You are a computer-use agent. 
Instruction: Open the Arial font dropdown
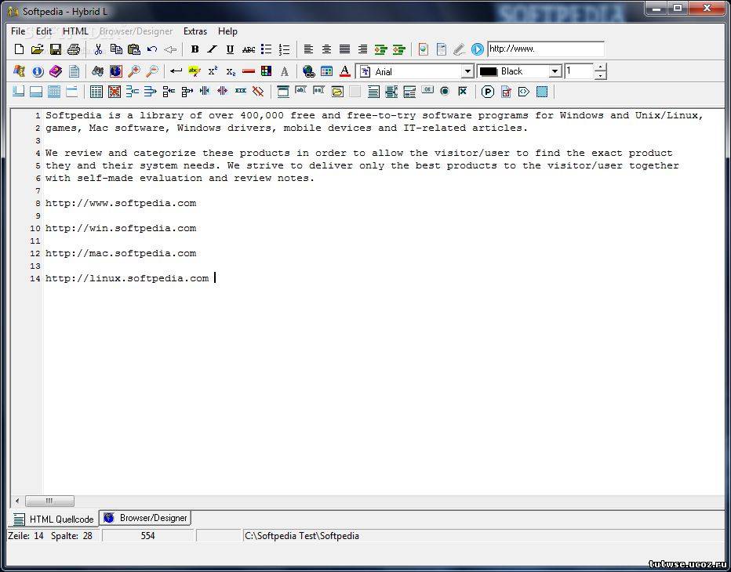(x=467, y=71)
